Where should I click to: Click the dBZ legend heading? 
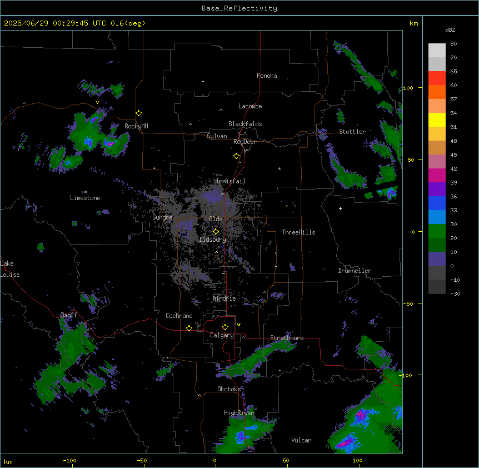(450, 30)
